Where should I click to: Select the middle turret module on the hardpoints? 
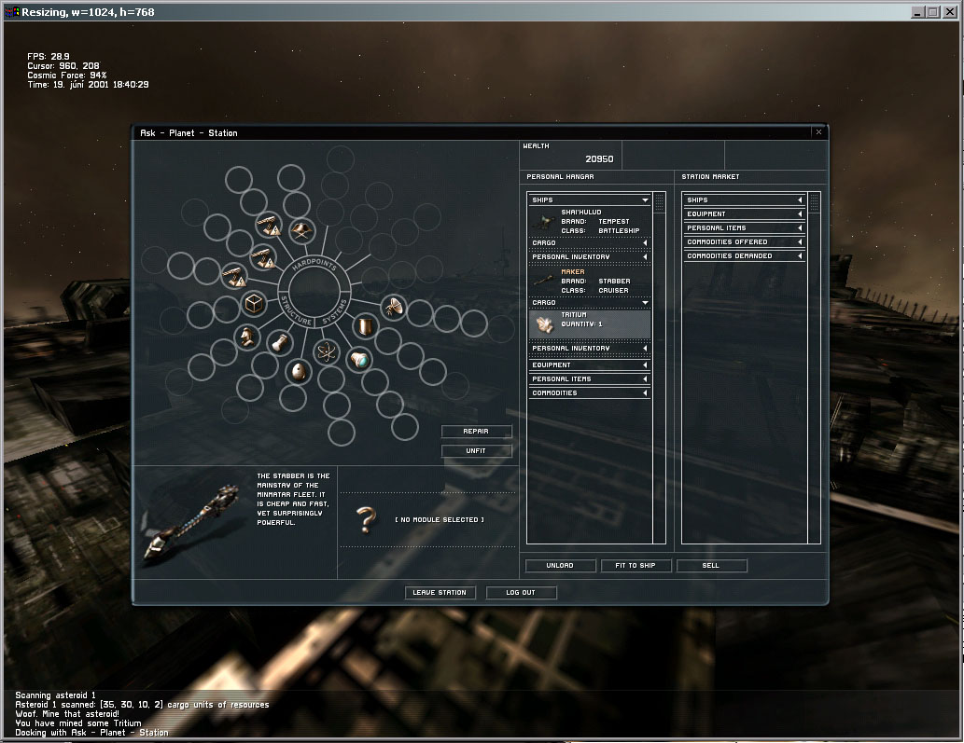point(264,257)
